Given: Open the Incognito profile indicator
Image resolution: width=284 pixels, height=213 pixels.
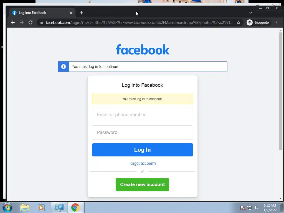Looking at the screenshot, I should 258,22.
